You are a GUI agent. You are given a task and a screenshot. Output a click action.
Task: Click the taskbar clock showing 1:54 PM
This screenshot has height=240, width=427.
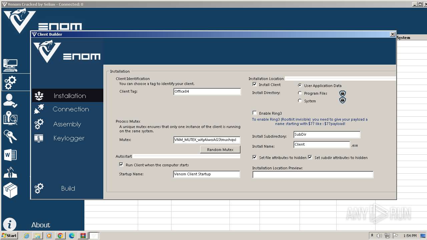click(x=410, y=236)
